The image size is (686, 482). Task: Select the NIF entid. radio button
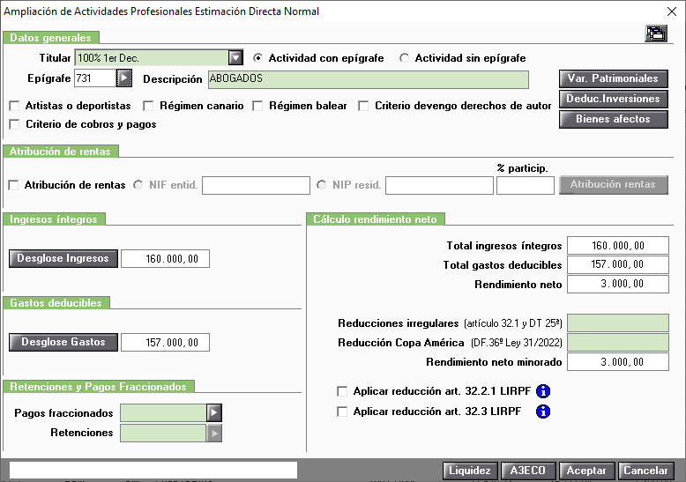pos(138,184)
